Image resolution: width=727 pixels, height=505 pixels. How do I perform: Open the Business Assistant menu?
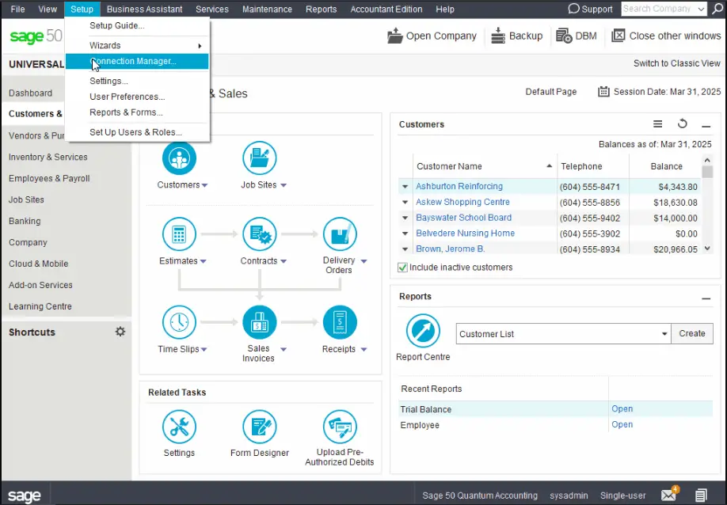(144, 9)
